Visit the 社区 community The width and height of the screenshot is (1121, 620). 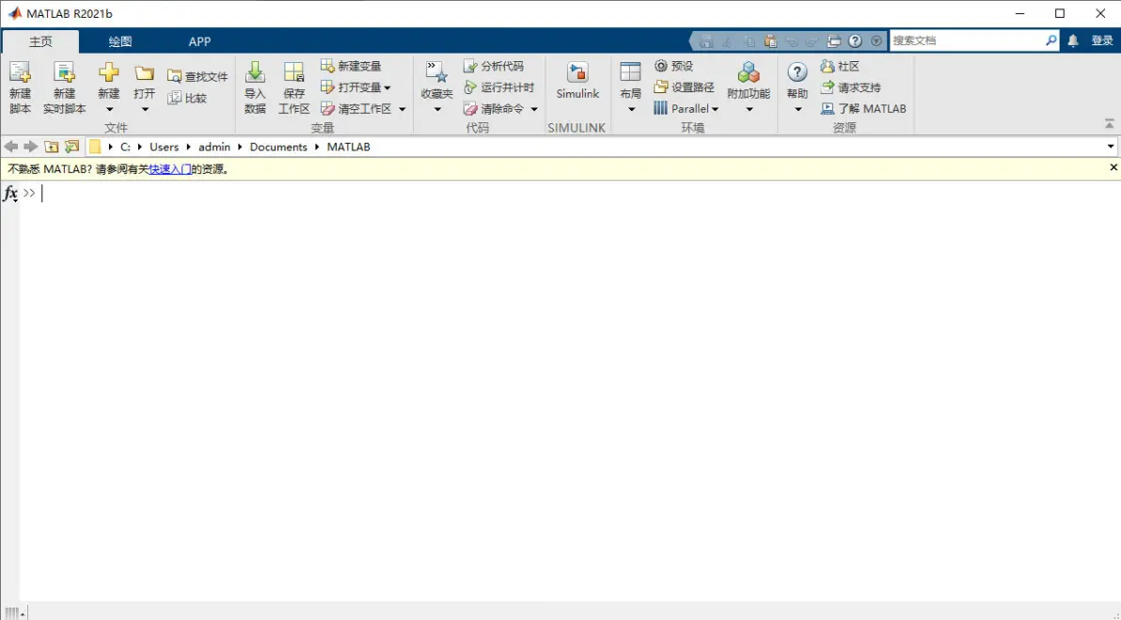tap(840, 66)
